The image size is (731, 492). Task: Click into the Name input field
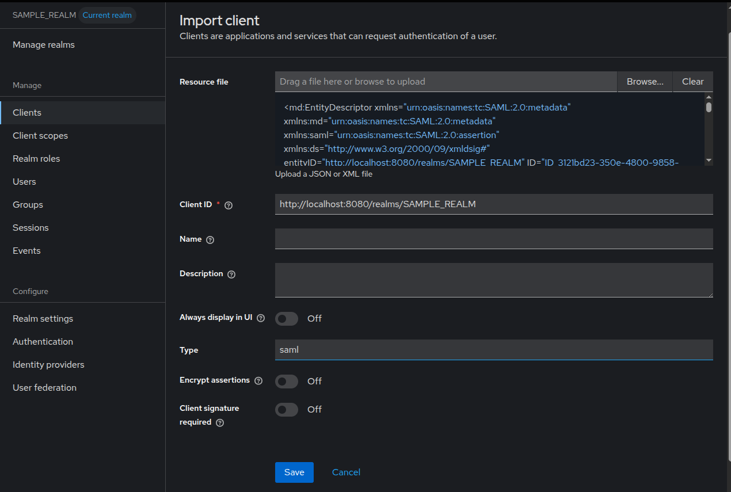point(494,239)
